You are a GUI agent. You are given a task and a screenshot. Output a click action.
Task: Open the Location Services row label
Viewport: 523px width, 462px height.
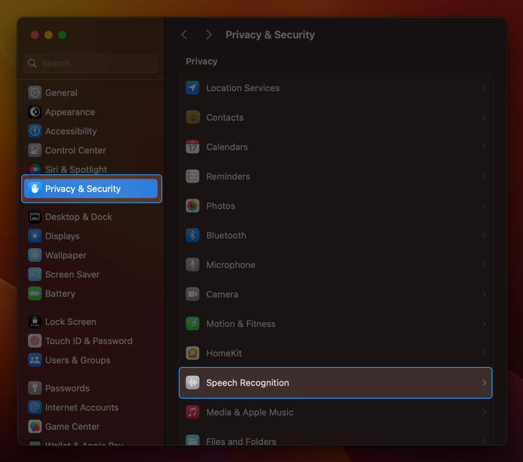(243, 88)
